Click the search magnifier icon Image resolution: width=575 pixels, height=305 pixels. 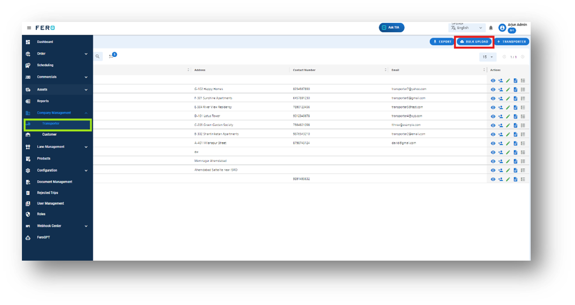98,57
